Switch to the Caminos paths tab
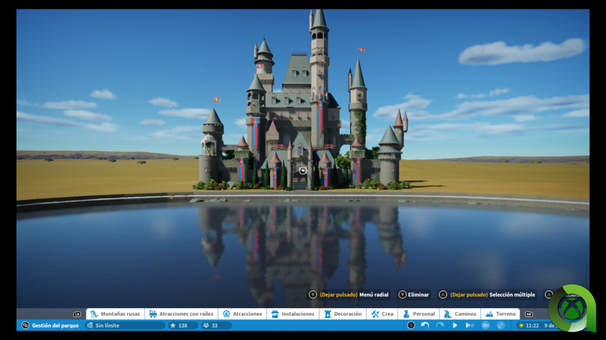This screenshot has width=606, height=340. coord(460,314)
